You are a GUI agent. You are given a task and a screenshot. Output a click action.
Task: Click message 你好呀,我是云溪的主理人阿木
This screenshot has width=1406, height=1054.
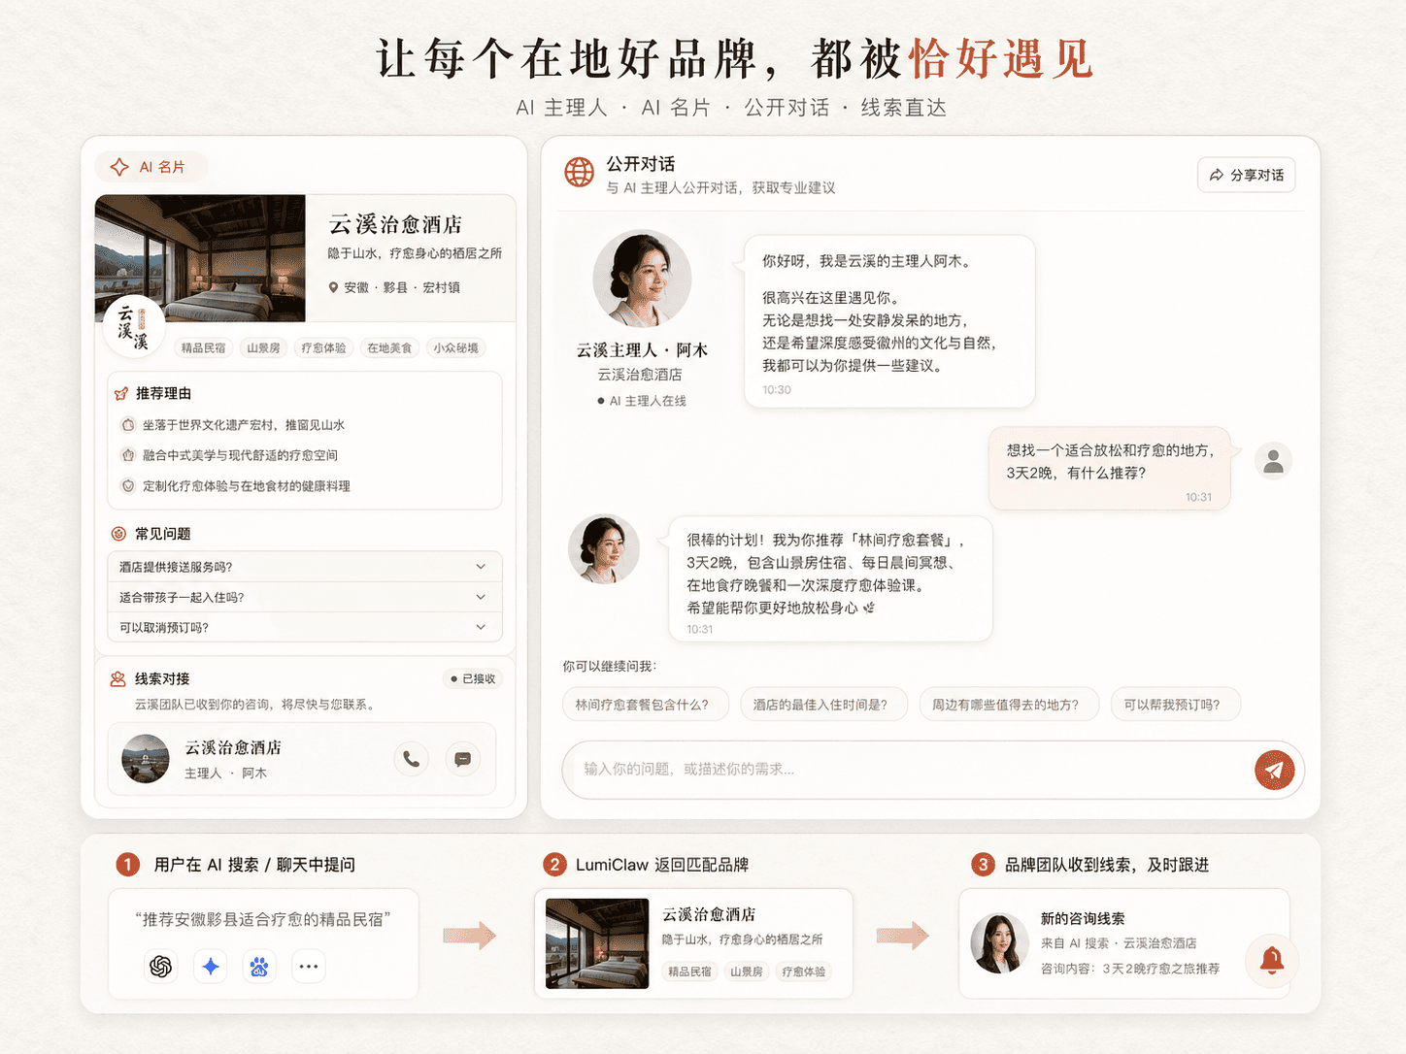click(x=889, y=321)
